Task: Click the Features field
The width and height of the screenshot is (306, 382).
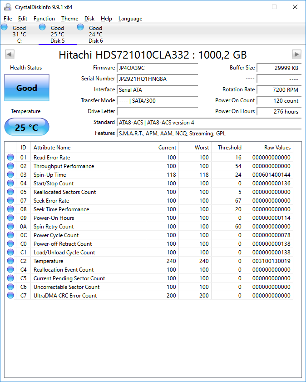Action: pyautogui.click(x=209, y=133)
